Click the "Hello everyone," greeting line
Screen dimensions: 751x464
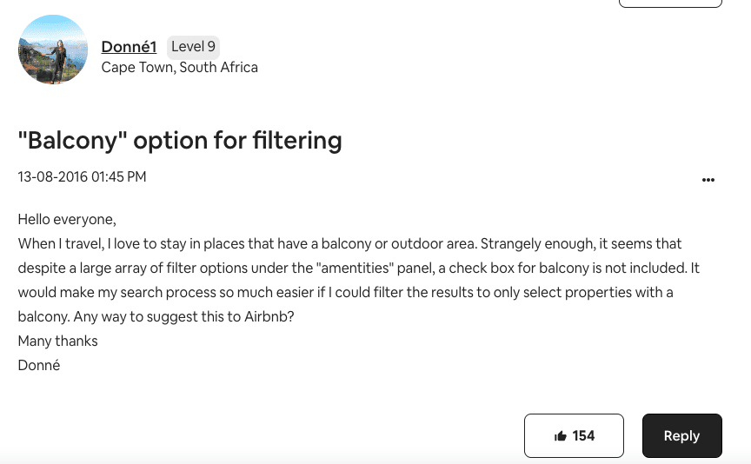click(67, 219)
